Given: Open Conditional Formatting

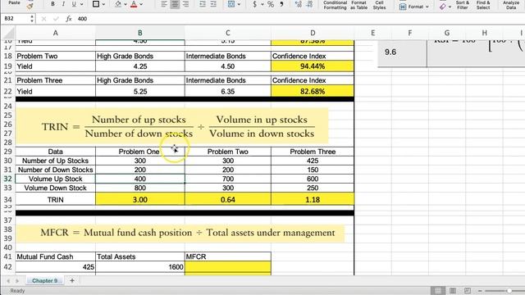Looking at the screenshot, I should pos(335,5).
